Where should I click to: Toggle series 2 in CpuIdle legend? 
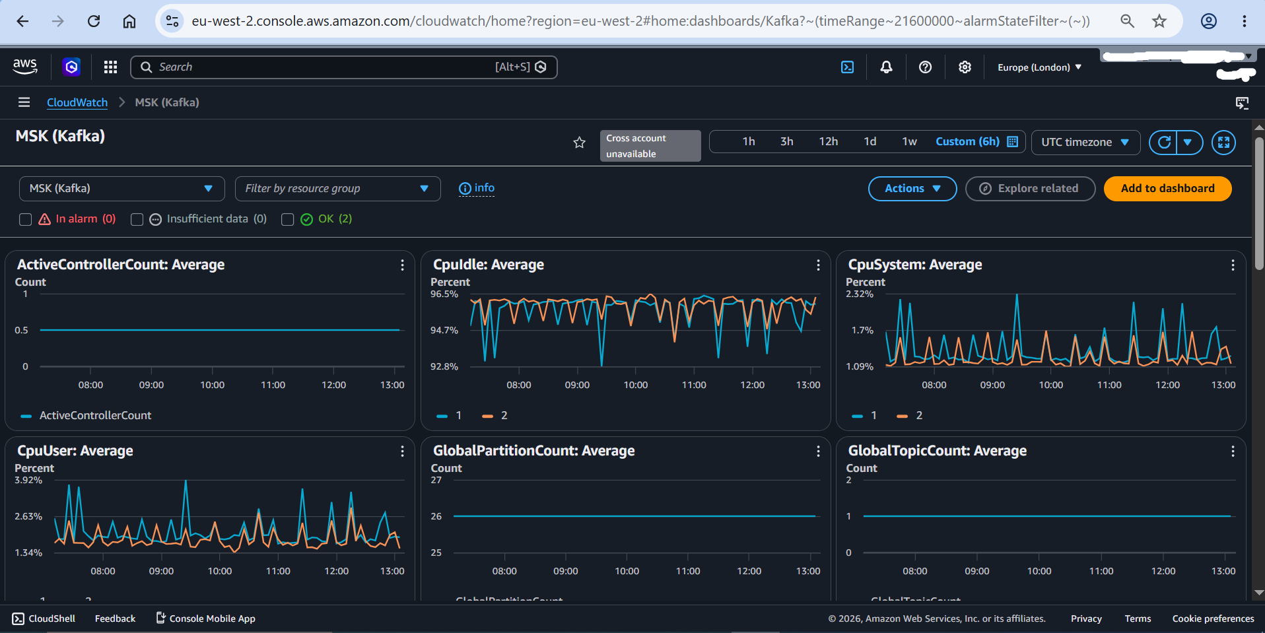coord(495,415)
